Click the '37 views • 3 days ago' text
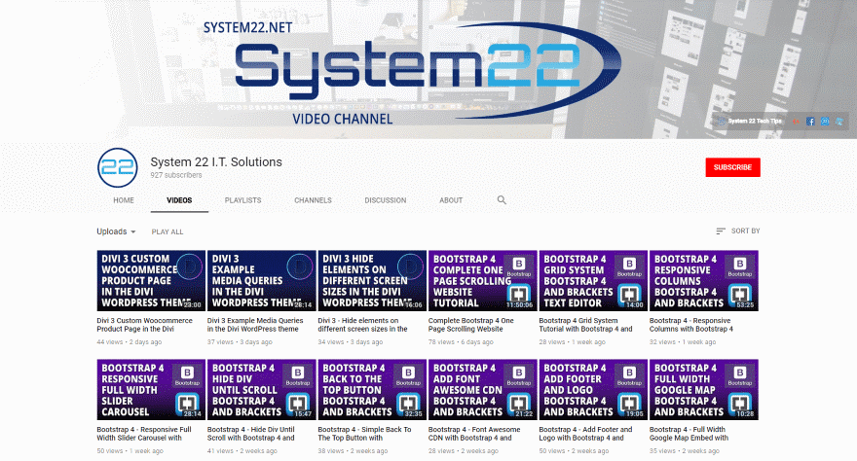The width and height of the screenshot is (857, 461). pyautogui.click(x=240, y=342)
